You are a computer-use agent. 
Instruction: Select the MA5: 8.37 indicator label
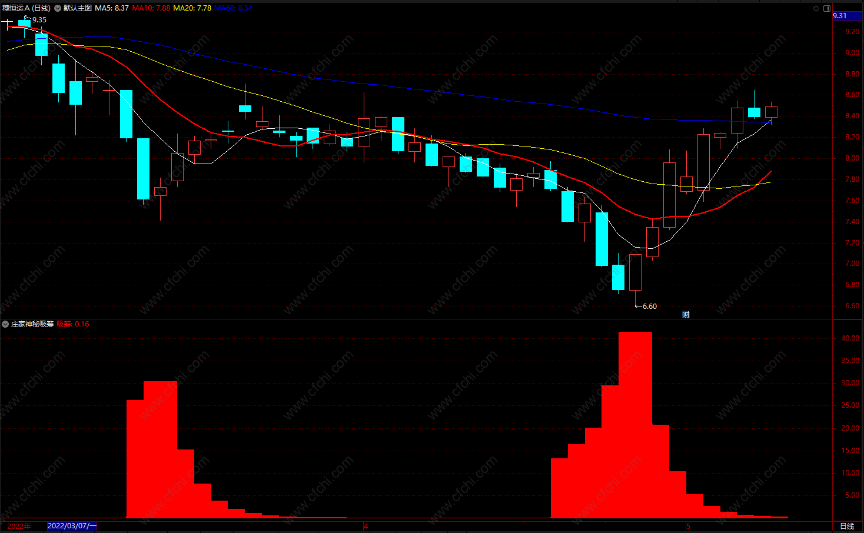(x=112, y=8)
